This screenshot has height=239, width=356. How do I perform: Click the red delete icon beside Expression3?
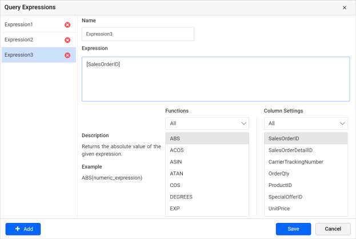(67, 55)
